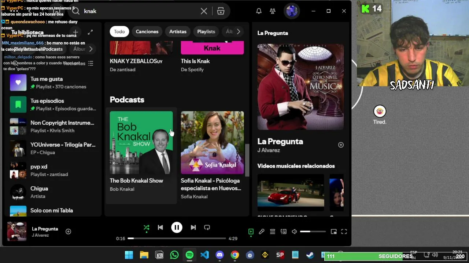Open the user profile avatar

click(x=292, y=11)
